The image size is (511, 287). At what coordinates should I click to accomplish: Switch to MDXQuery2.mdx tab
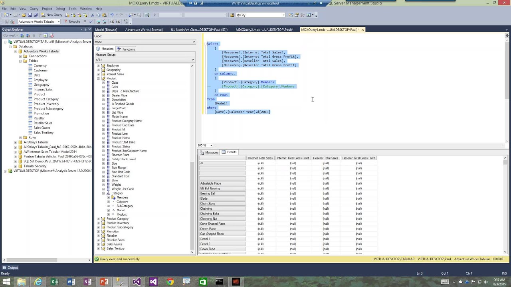[264, 29]
